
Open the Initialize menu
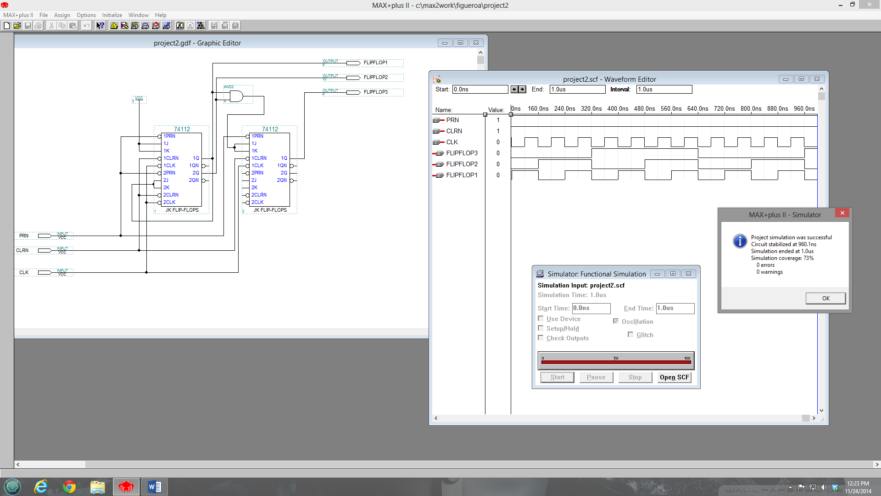click(112, 15)
